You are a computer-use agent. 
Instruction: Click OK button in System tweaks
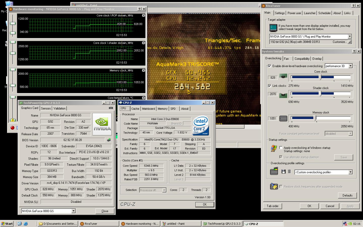309,206
